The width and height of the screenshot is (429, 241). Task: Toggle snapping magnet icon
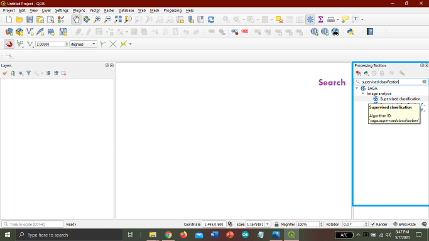pyautogui.click(x=9, y=44)
